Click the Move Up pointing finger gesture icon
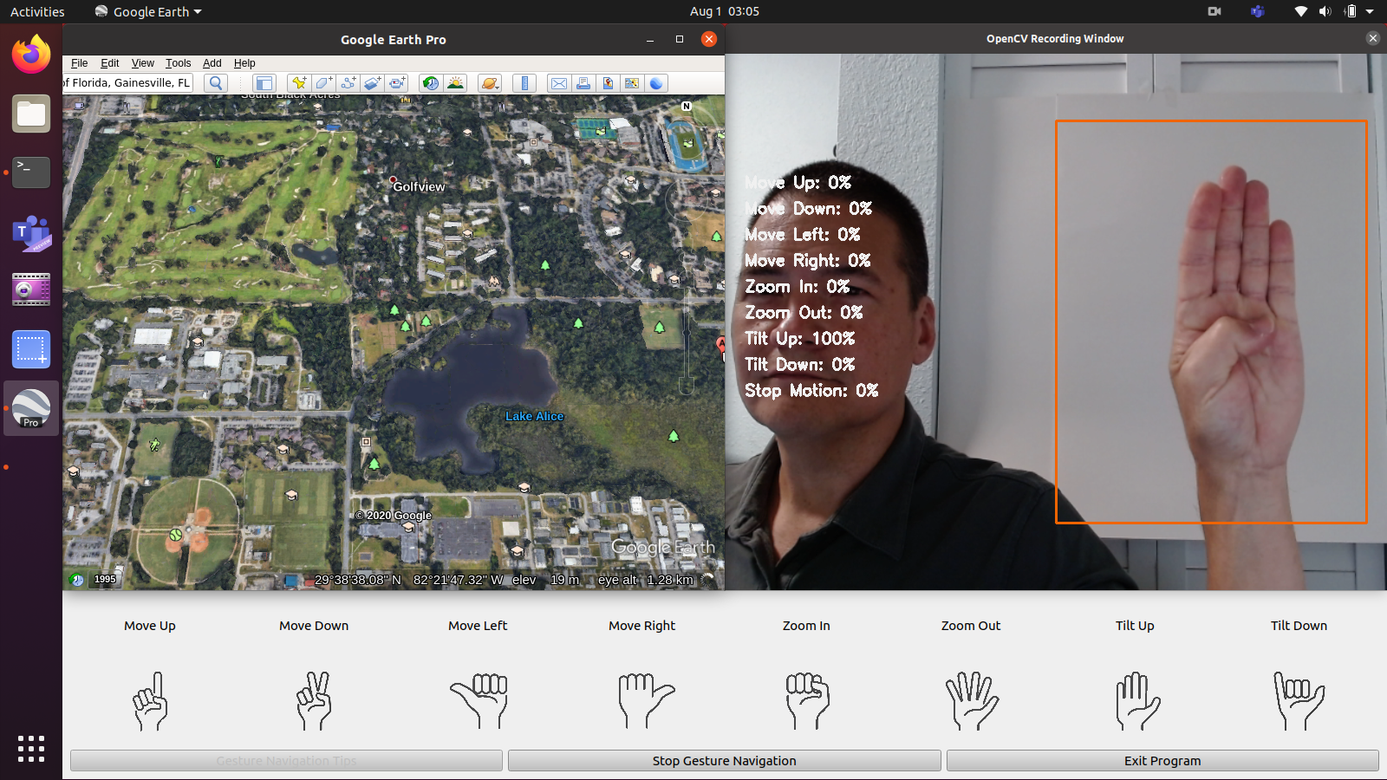Screen dimensions: 1387x780 click(150, 700)
